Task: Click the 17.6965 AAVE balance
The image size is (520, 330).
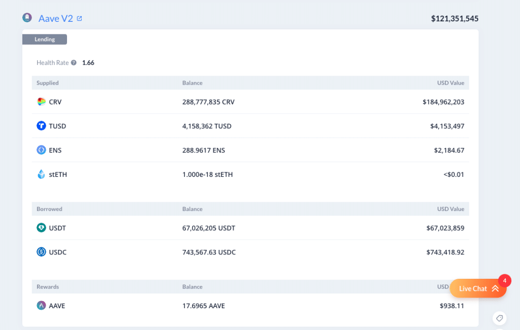Action: click(x=204, y=306)
